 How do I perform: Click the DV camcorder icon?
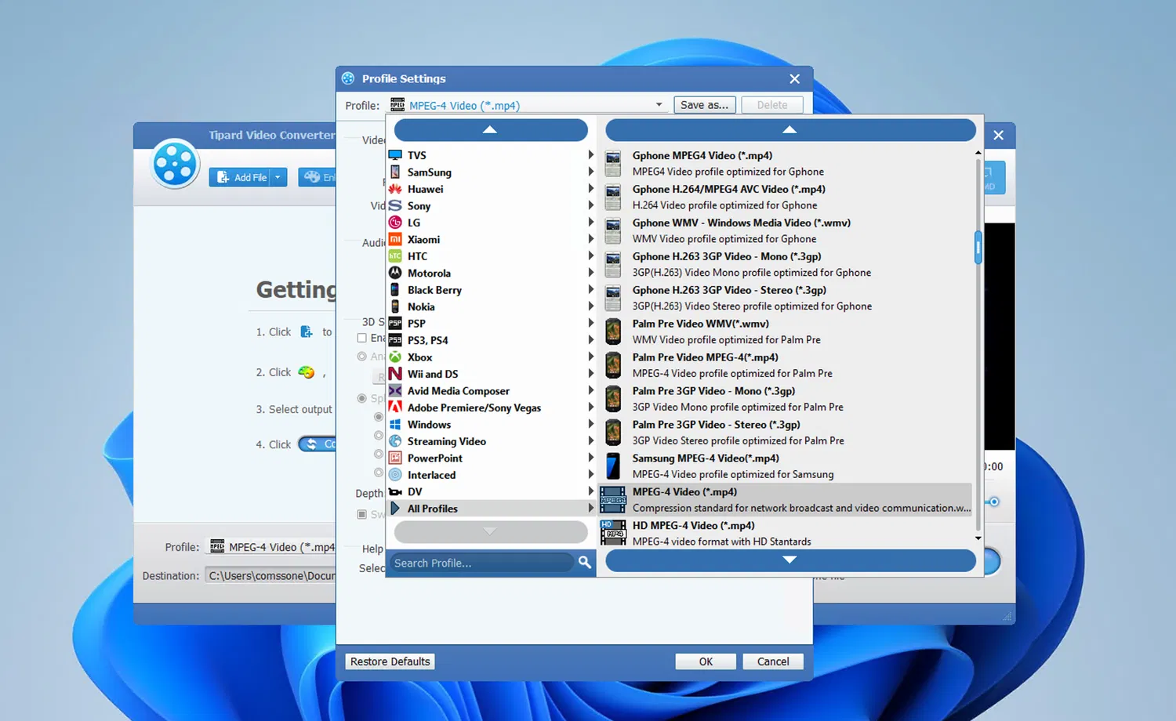pos(395,492)
